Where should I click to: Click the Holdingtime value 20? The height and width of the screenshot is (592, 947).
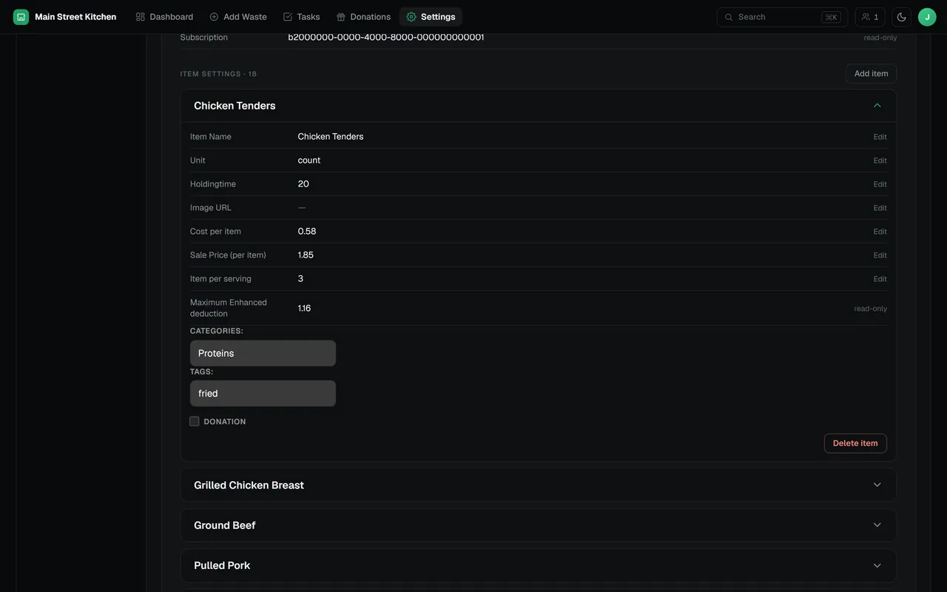(x=303, y=184)
